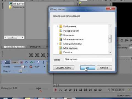Select the Моя музыка folder
132x99 pixels.
pos(70,48)
